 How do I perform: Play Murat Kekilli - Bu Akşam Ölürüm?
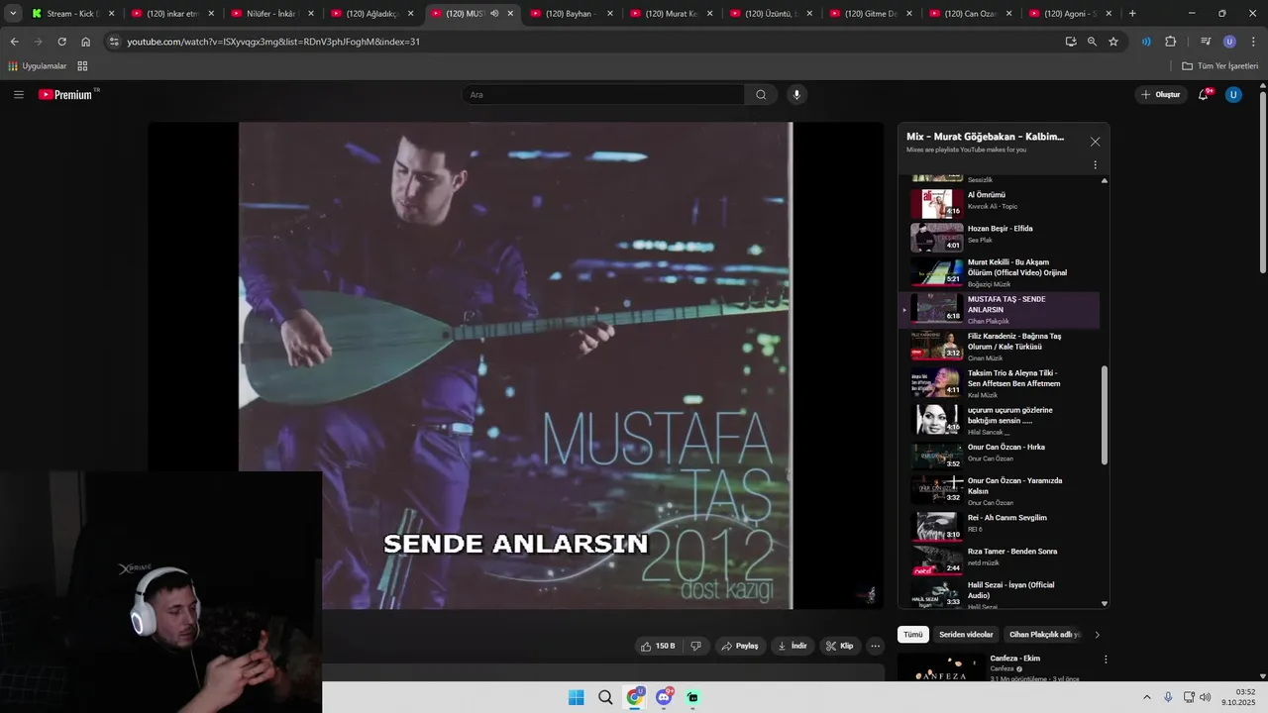click(x=1001, y=272)
